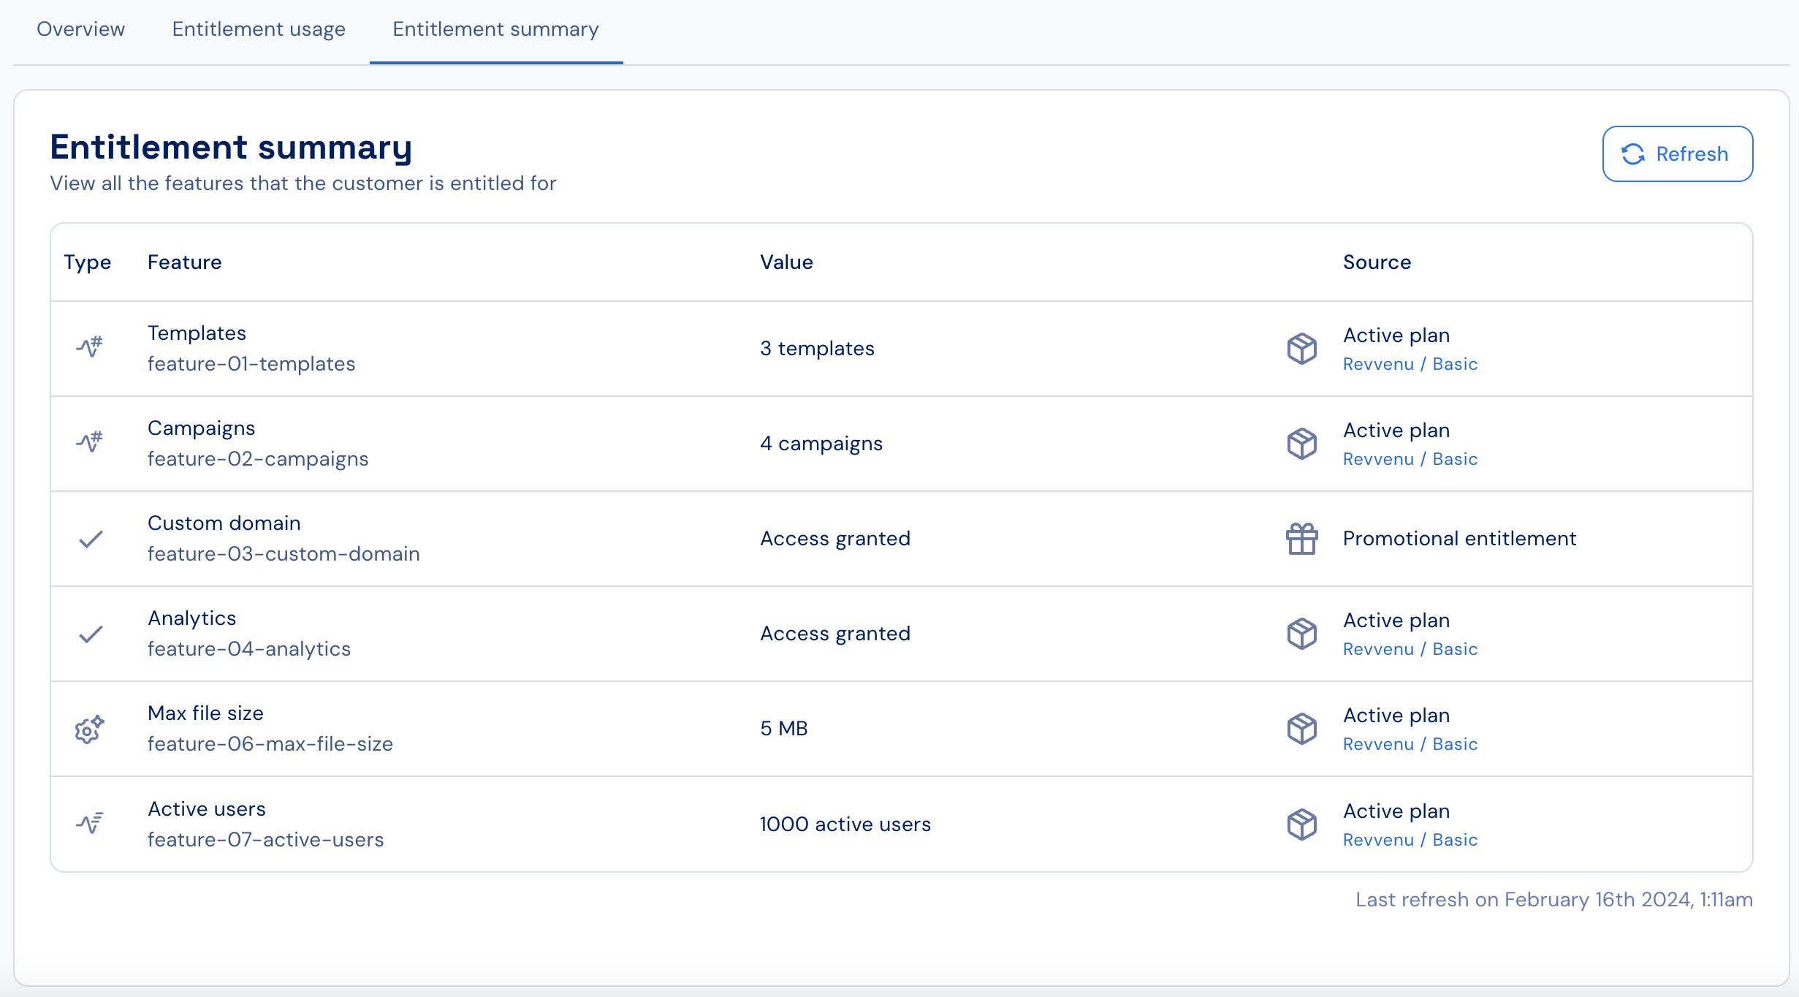Viewport: 1799px width, 997px height.
Task: Follow Revvenu / Basic link in Analytics row
Action: pos(1410,649)
